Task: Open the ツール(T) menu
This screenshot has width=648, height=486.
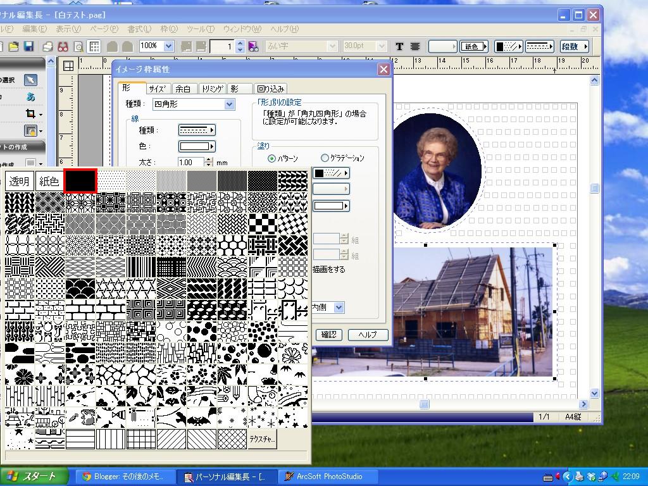Action: click(x=201, y=29)
